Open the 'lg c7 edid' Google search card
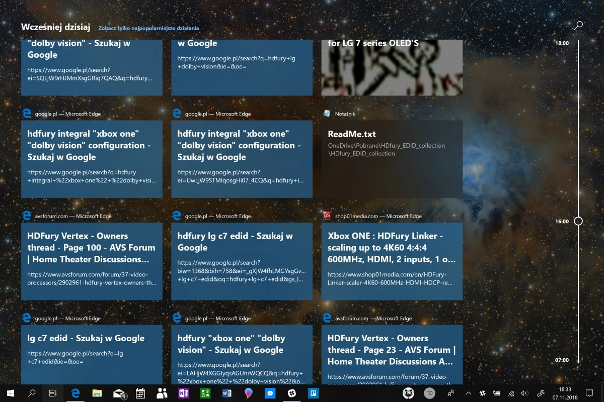This screenshot has height=402, width=604. [x=92, y=355]
